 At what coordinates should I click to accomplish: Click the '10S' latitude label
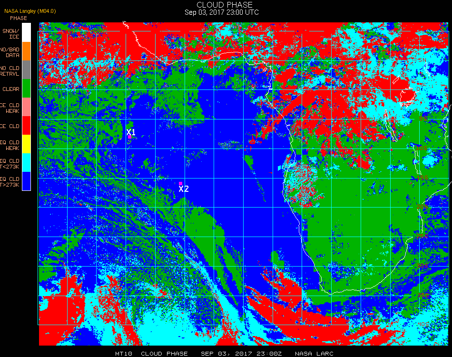(x=422, y=148)
